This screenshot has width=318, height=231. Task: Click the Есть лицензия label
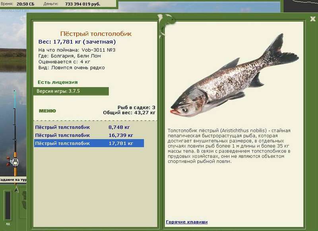(58, 82)
